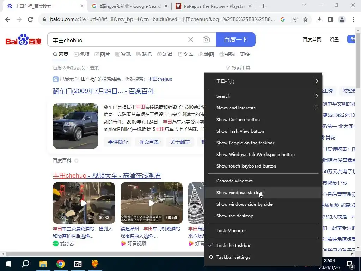Play the 00:38 video thumbnail
The width and height of the screenshot is (361, 271).
84,203
